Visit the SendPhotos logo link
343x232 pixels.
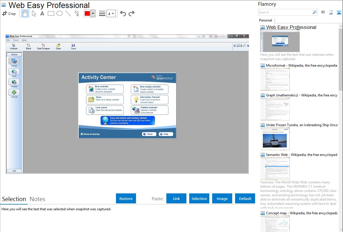pos(162,77)
